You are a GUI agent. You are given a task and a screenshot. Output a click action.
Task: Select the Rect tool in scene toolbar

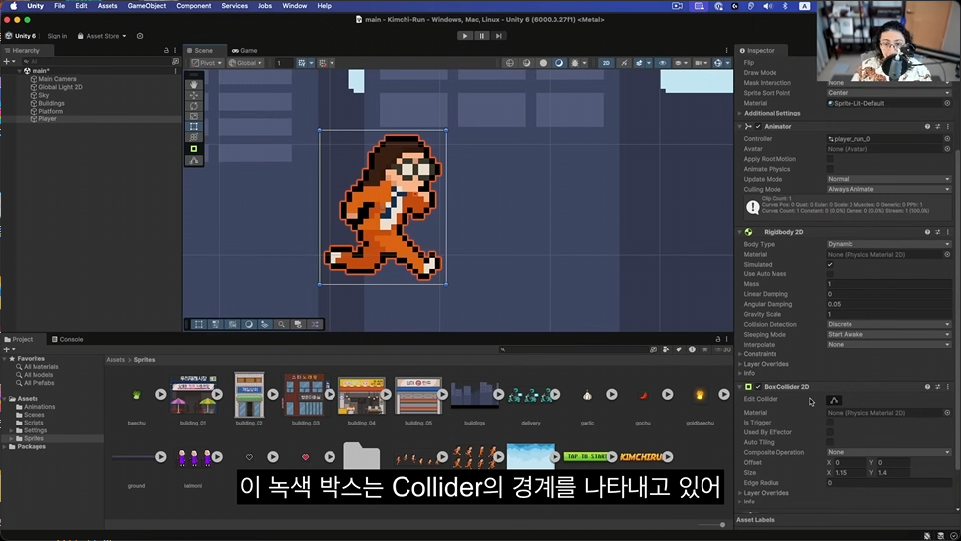point(194,127)
